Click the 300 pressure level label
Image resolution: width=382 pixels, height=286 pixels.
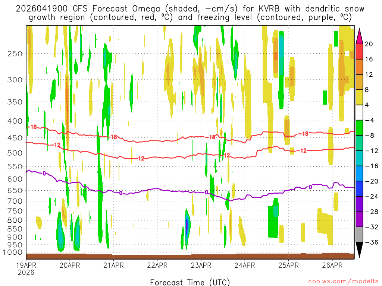[15, 80]
